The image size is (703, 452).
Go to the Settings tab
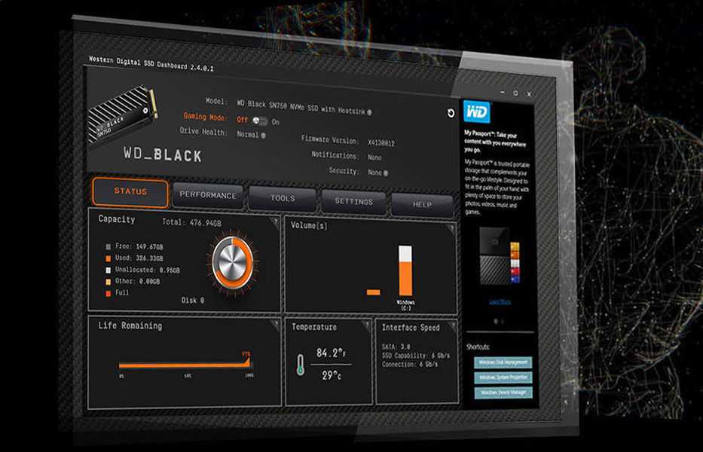click(x=353, y=202)
